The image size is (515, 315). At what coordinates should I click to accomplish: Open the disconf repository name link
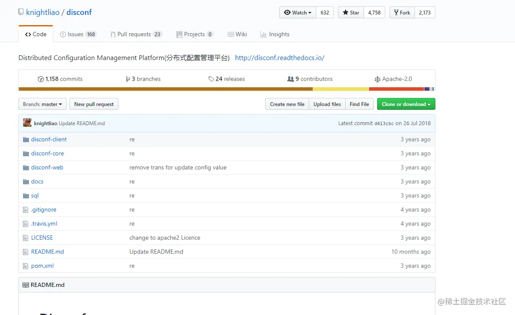(79, 12)
